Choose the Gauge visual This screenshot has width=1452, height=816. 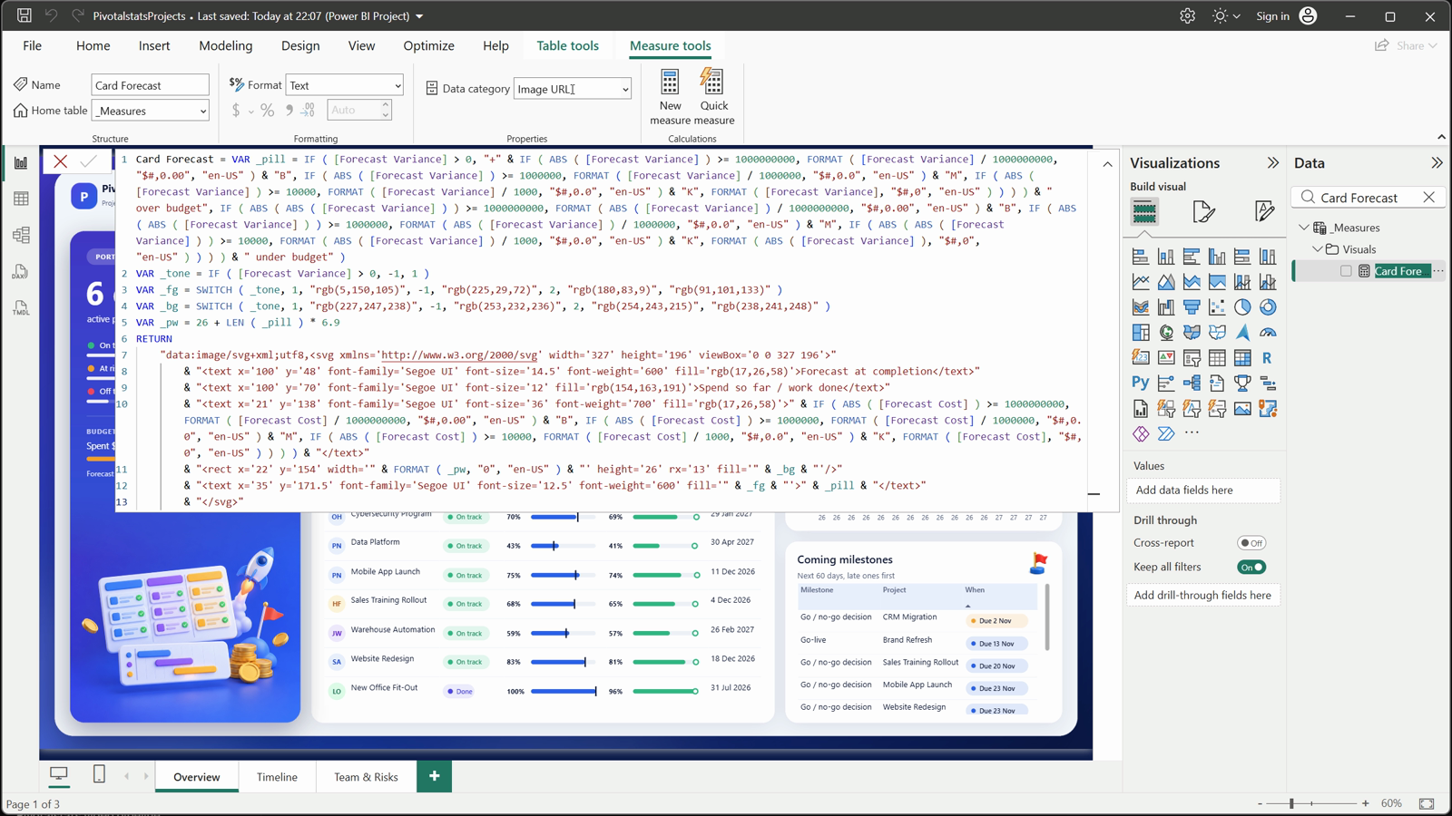coord(1268,333)
